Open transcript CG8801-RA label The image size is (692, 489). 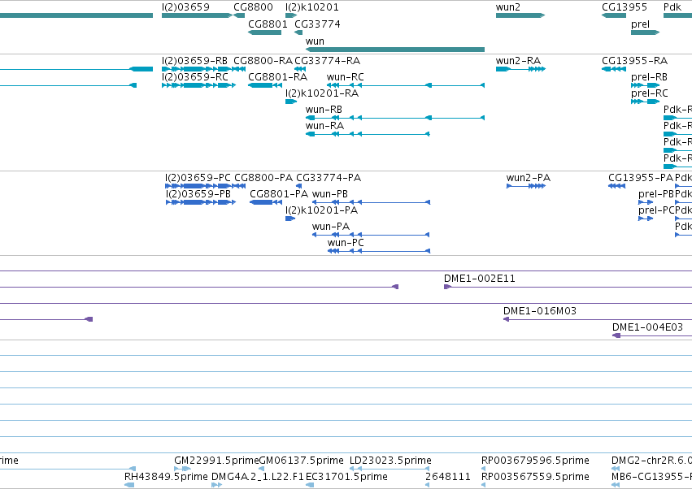[x=277, y=77]
